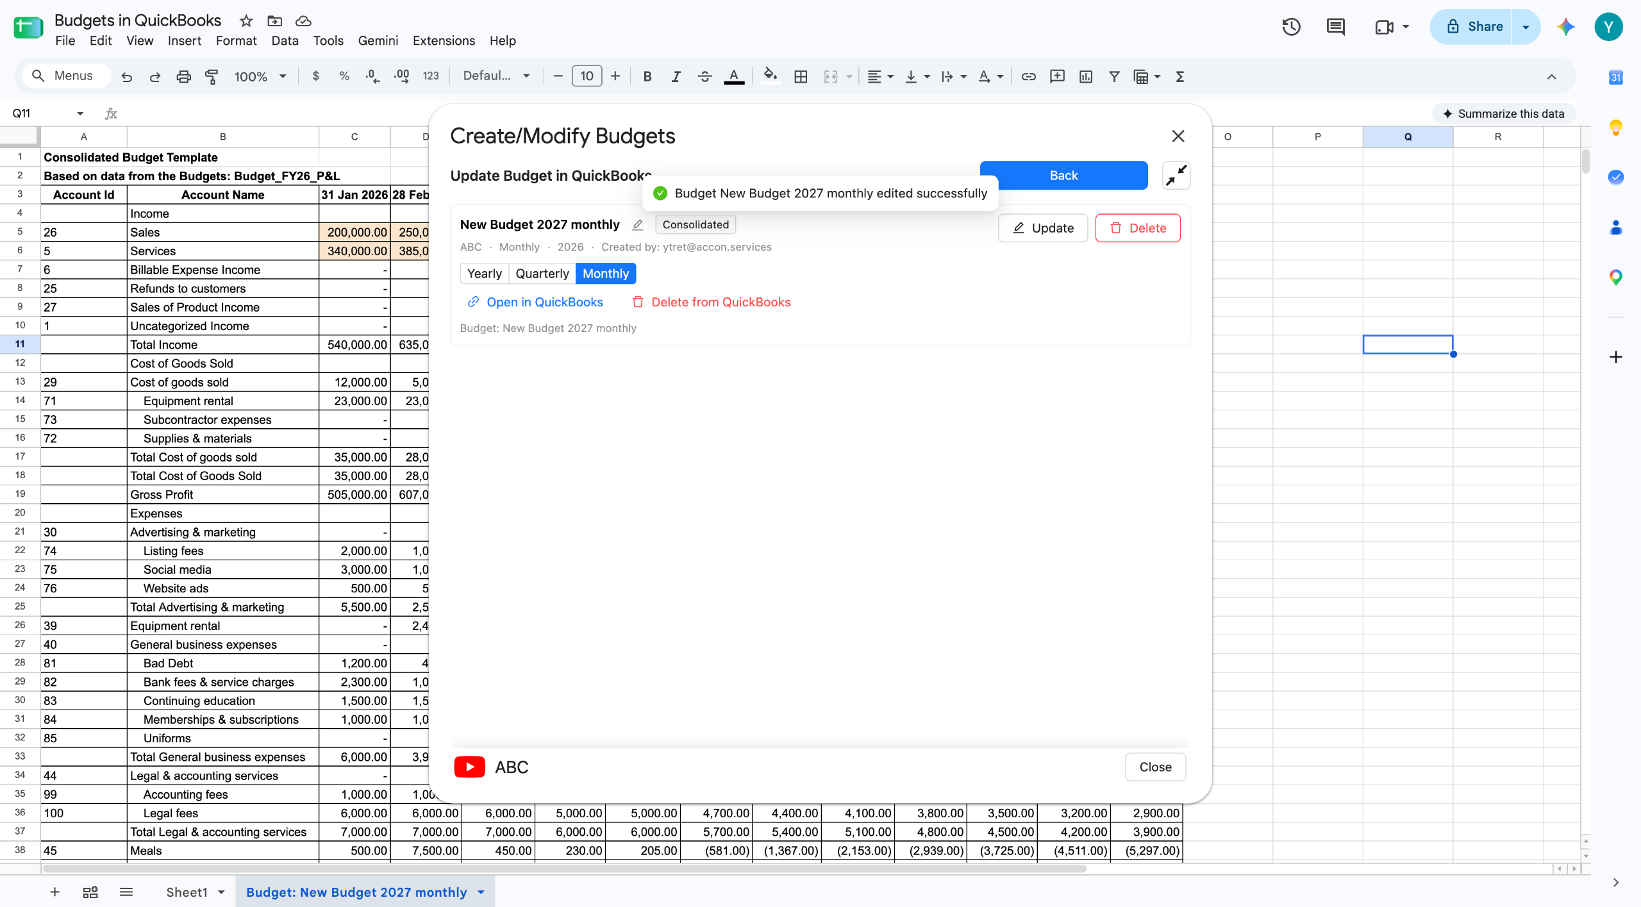Click the Menus search box

[x=66, y=76]
